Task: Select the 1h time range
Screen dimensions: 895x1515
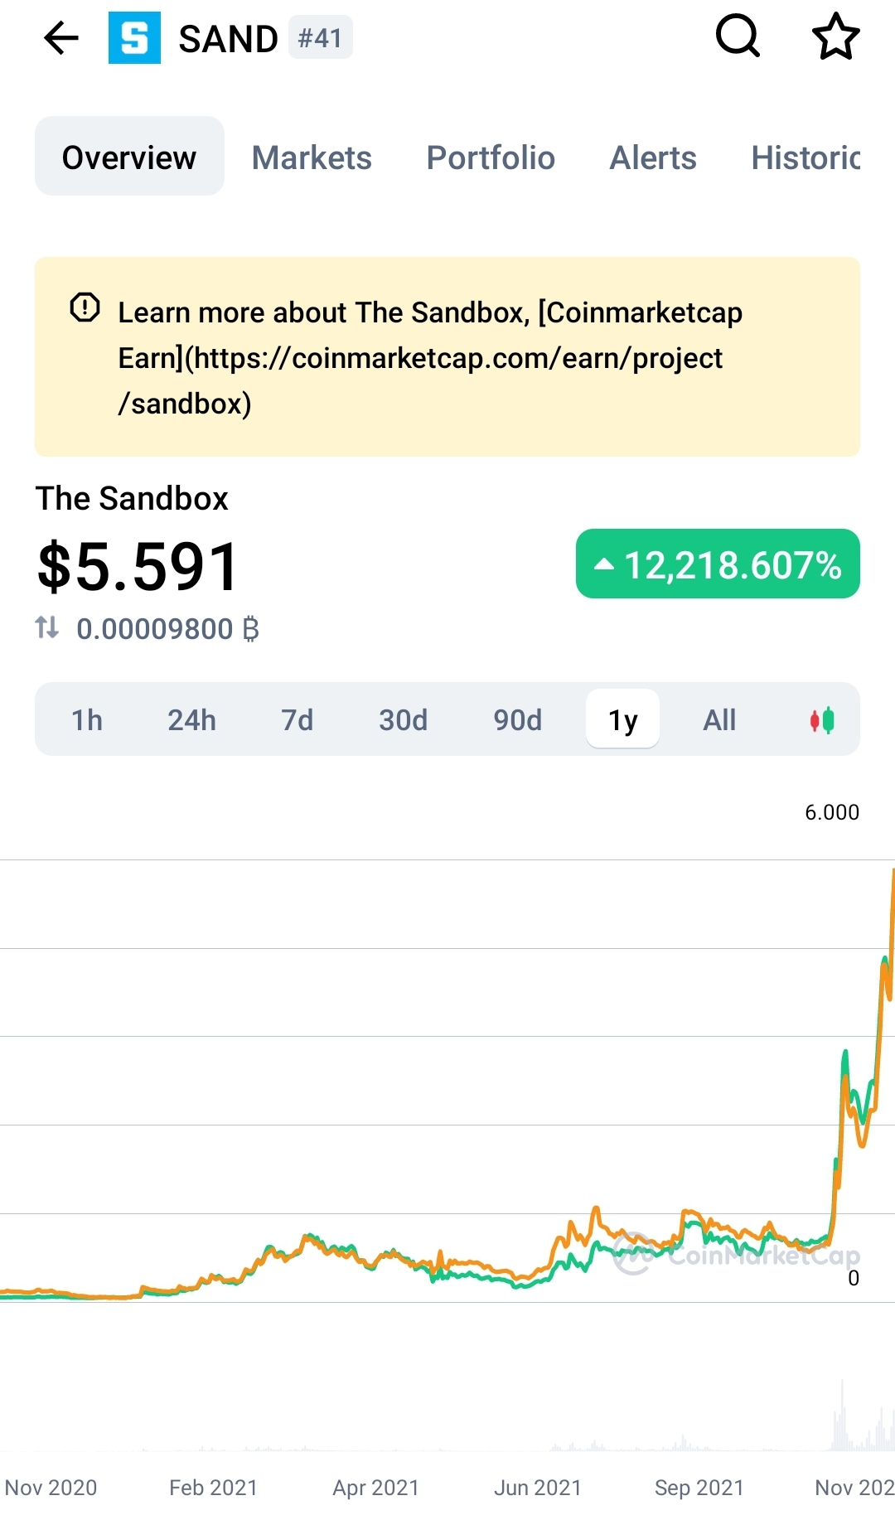Action: click(x=87, y=720)
